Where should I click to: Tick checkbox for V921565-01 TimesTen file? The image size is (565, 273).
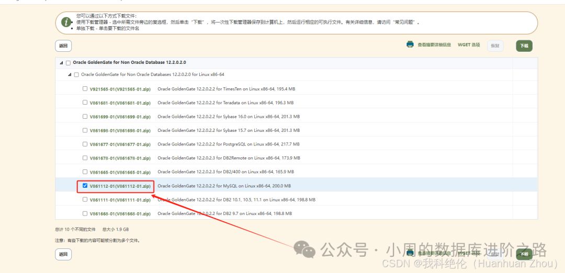click(x=85, y=88)
